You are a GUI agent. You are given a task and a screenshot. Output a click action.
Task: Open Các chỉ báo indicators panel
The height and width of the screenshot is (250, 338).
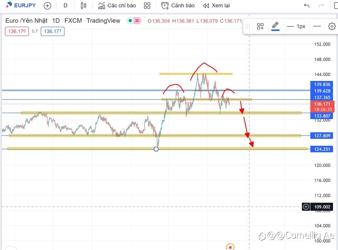click(117, 6)
